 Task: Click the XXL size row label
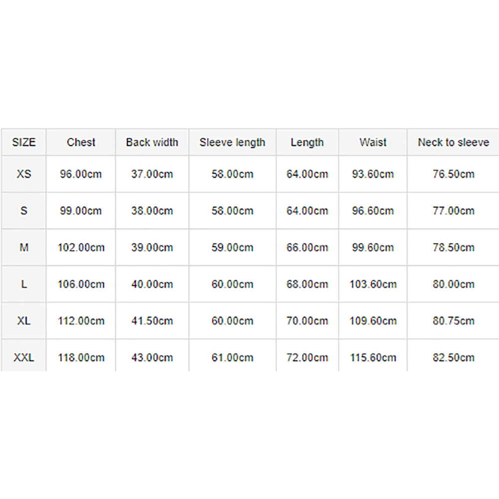[x=24, y=357]
